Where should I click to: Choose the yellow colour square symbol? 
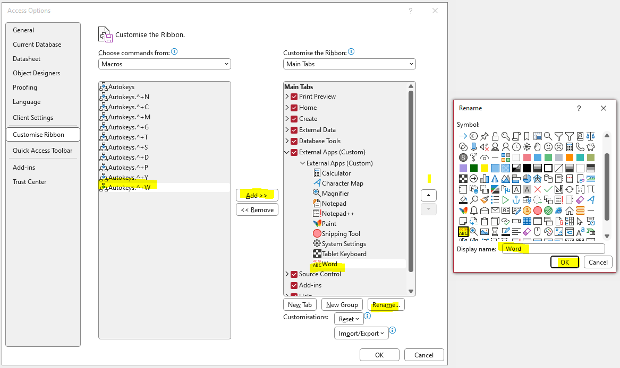pyautogui.click(x=485, y=168)
